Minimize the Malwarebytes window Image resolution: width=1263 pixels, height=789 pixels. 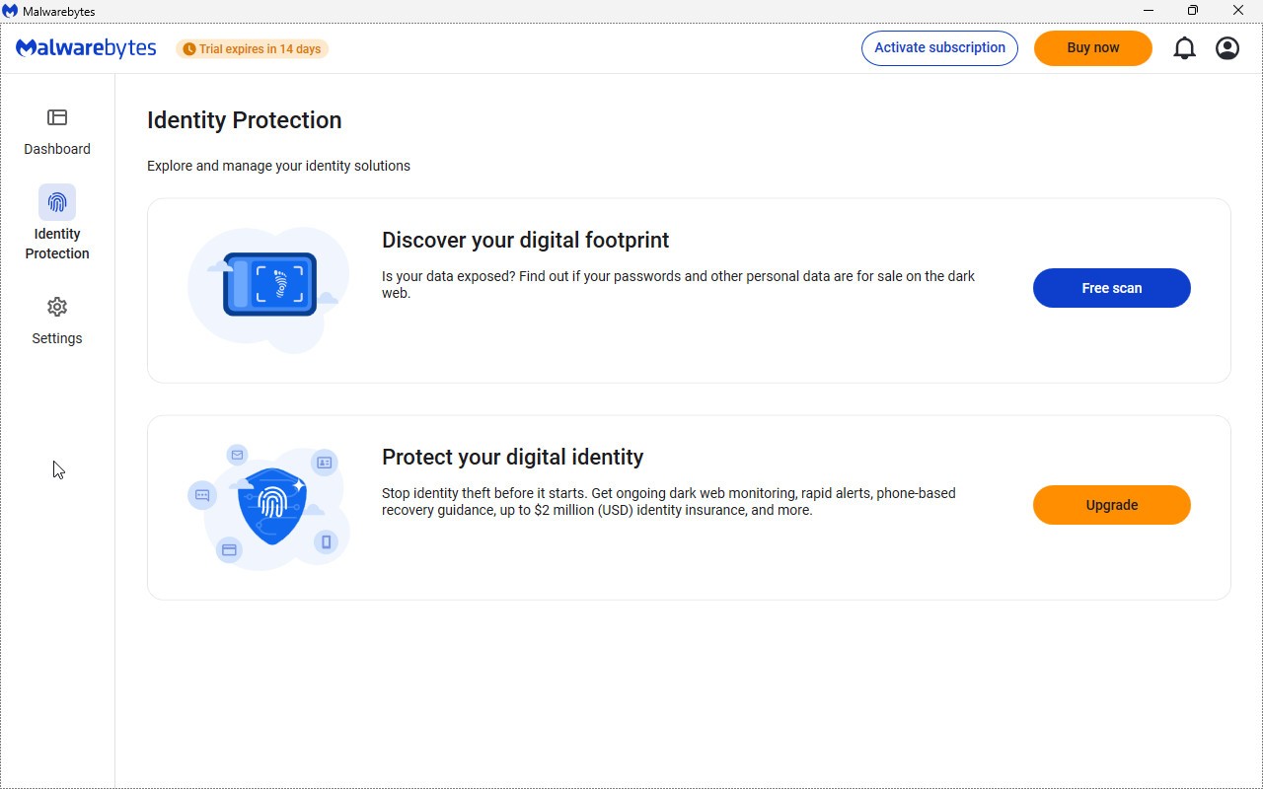pyautogui.click(x=1149, y=11)
